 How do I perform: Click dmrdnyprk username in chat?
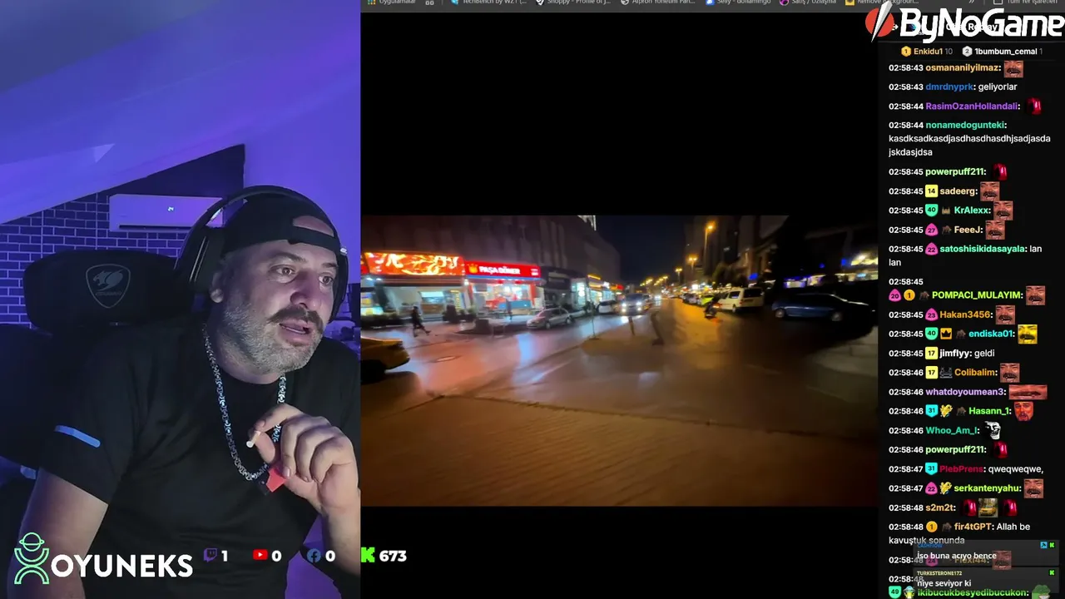tap(949, 87)
